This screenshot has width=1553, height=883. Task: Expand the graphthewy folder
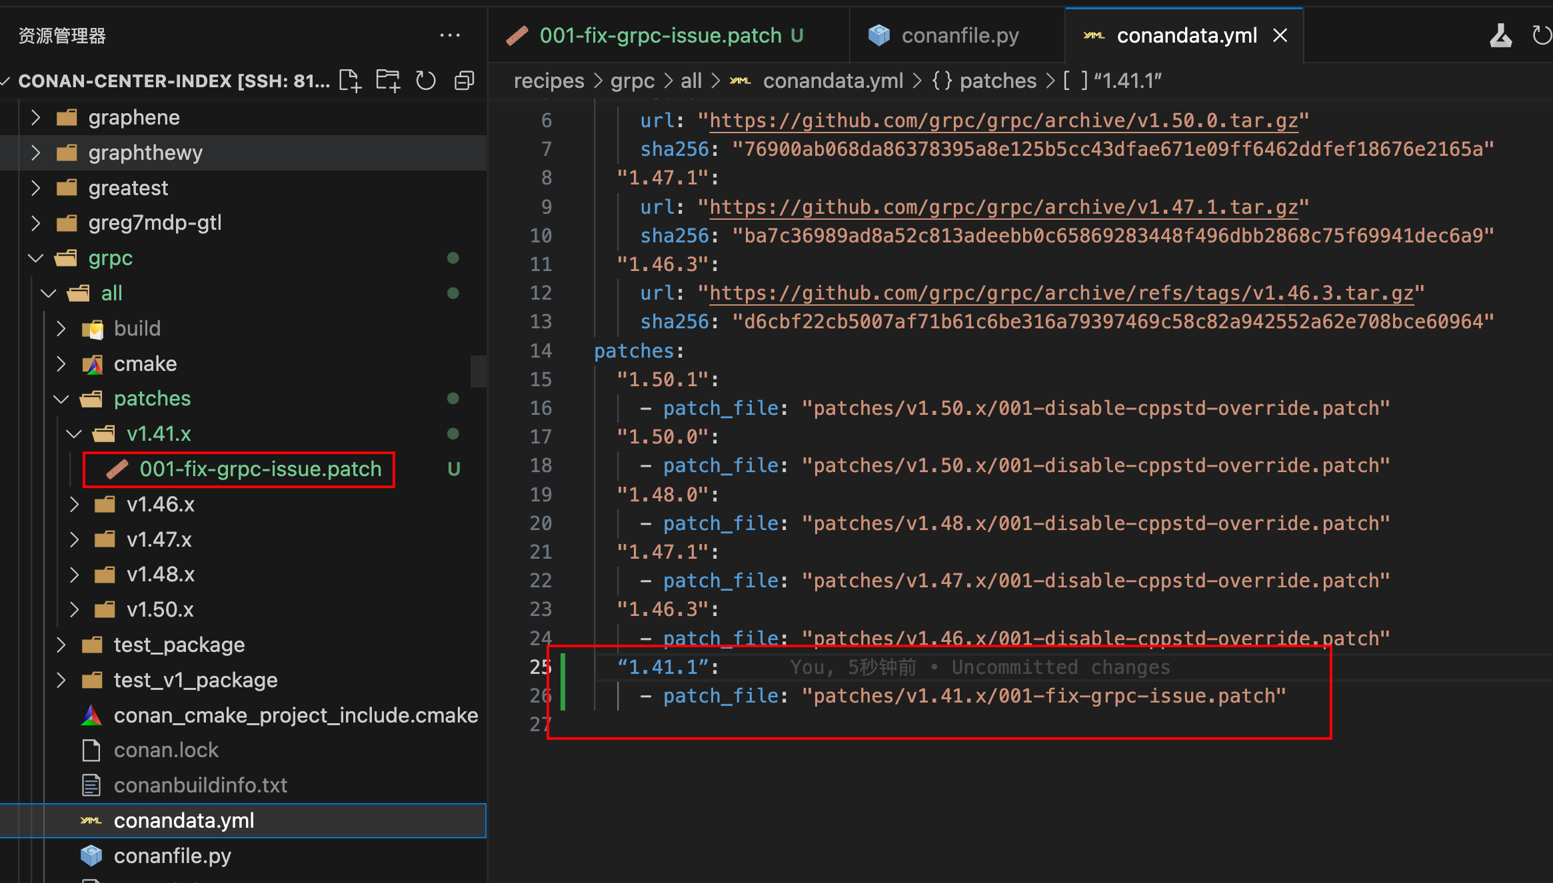pyautogui.click(x=243, y=152)
